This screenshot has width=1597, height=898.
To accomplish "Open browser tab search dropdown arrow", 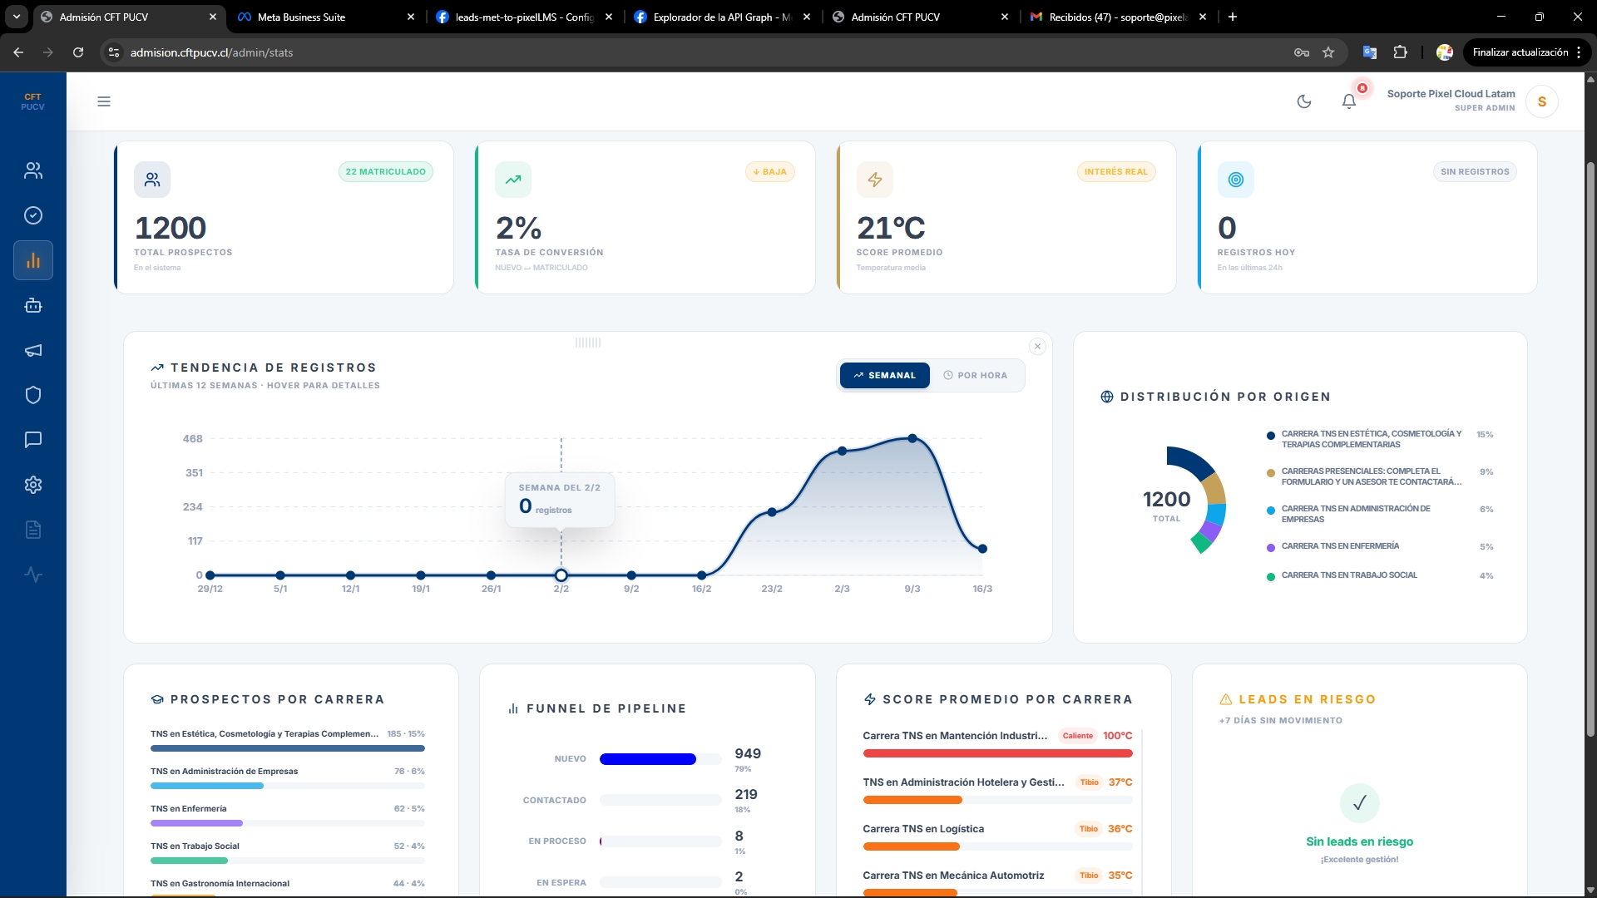I will pyautogui.click(x=17, y=17).
